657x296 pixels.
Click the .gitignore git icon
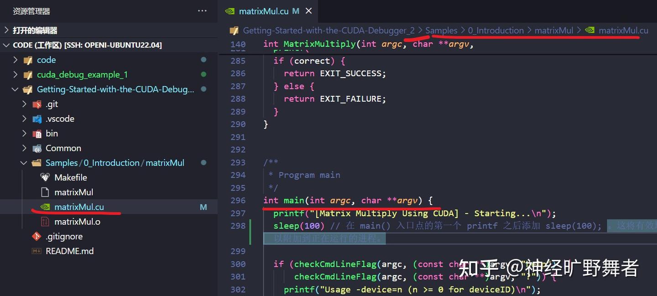click(36, 236)
